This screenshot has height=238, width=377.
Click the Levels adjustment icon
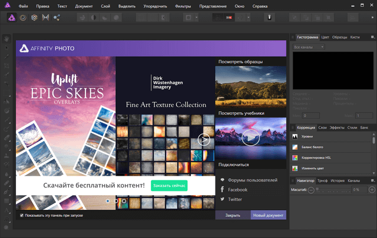pyautogui.click(x=296, y=136)
